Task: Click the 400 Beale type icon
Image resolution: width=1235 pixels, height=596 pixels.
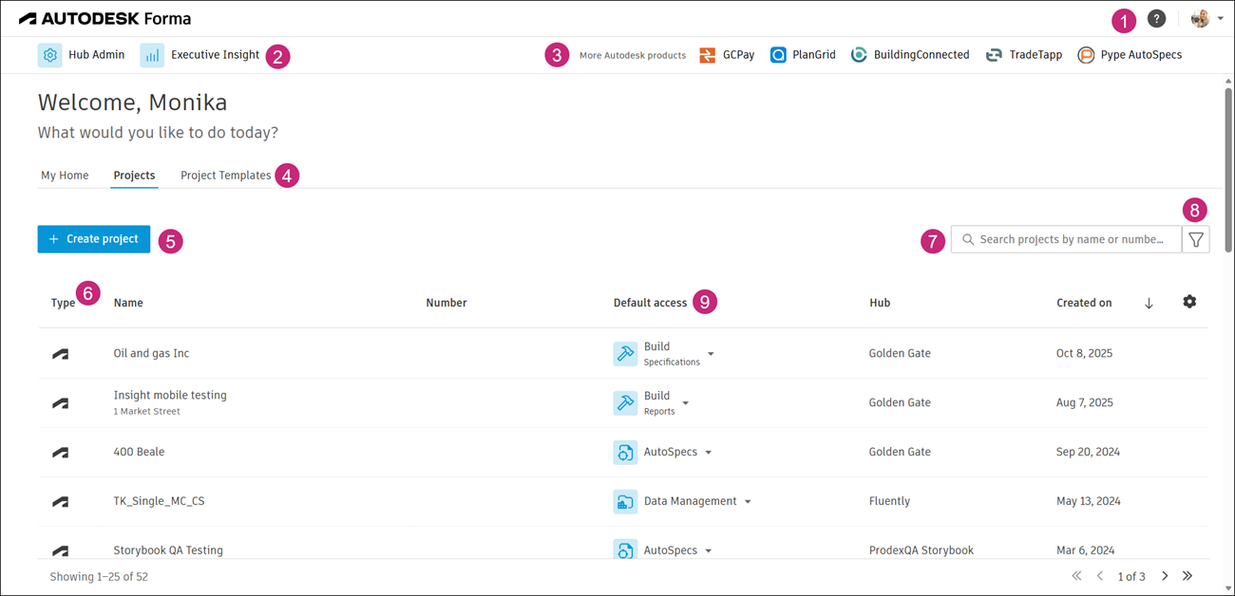Action: (60, 453)
